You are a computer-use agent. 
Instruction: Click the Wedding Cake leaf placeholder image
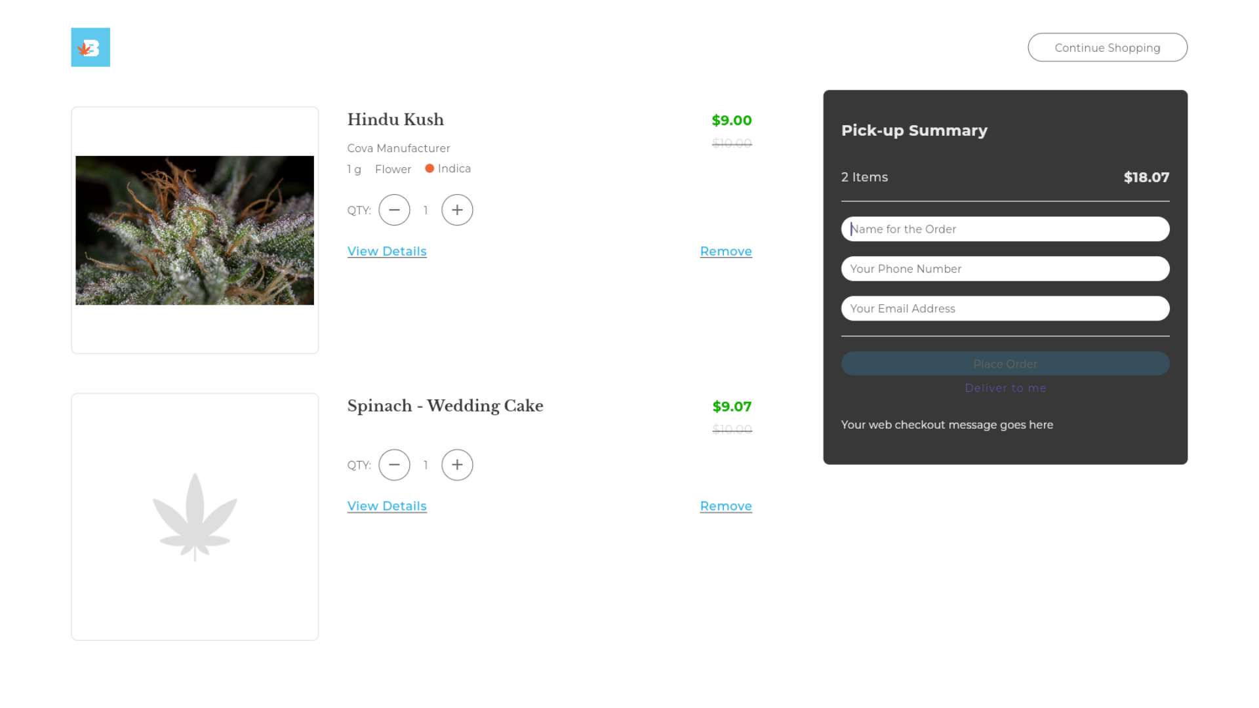[x=195, y=517]
